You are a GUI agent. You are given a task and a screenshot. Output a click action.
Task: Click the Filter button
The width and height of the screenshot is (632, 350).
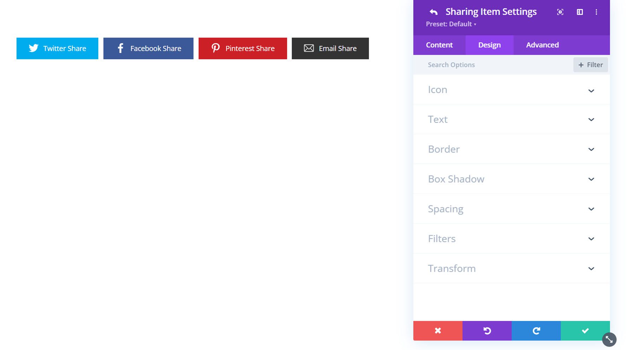coord(590,64)
